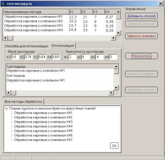Click the K3 column header

98,12
